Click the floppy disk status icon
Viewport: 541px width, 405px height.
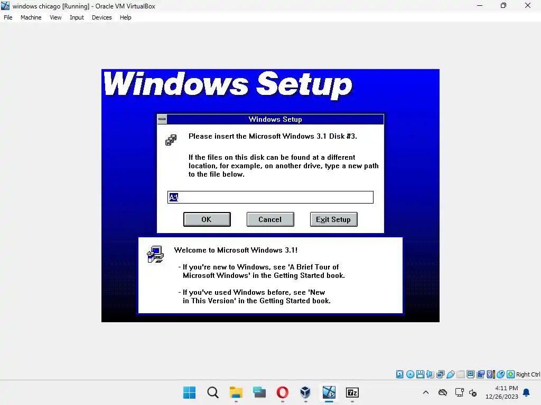click(x=420, y=374)
